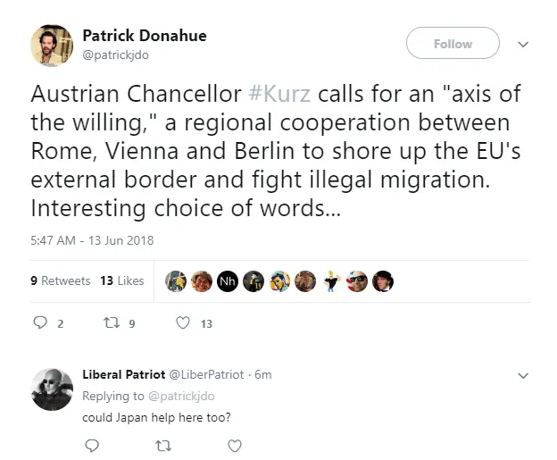This screenshot has height=460, width=557.
Task: Reply to Liberal Patriot's comment
Action: (x=92, y=444)
